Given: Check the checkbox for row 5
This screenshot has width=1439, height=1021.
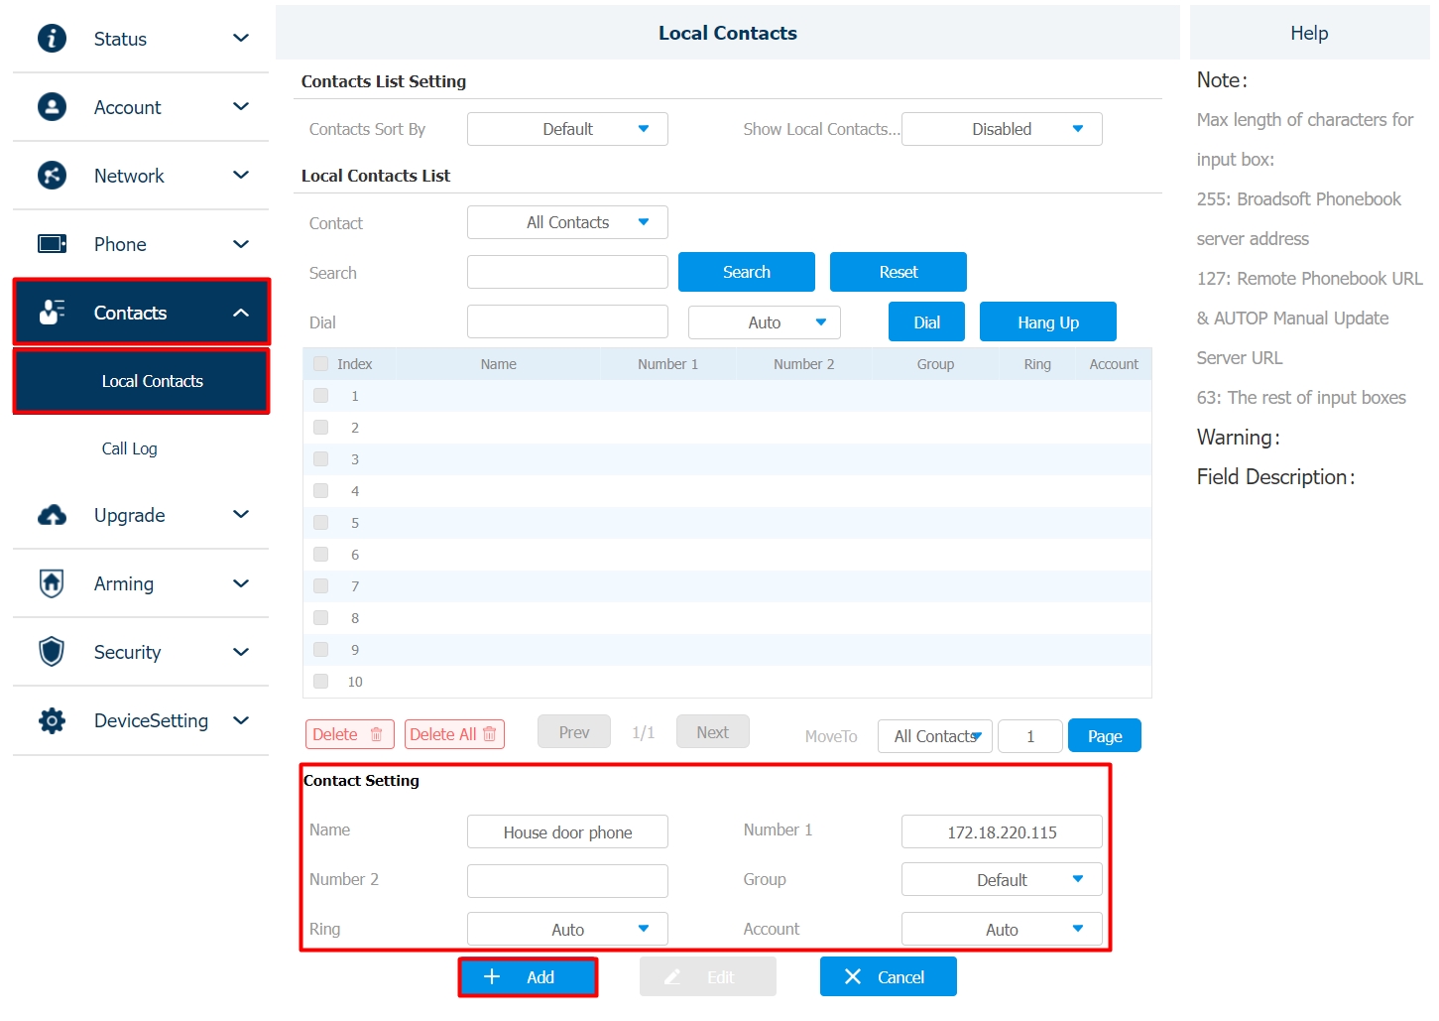Looking at the screenshot, I should (x=320, y=522).
